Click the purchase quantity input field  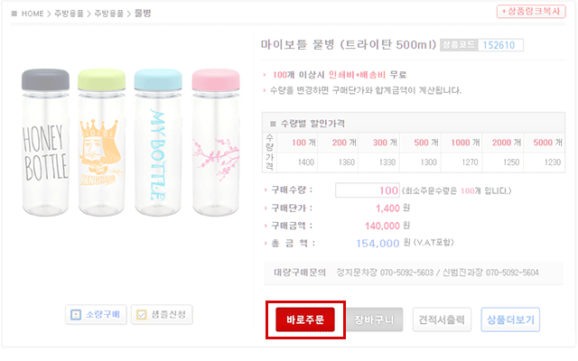coord(368,190)
